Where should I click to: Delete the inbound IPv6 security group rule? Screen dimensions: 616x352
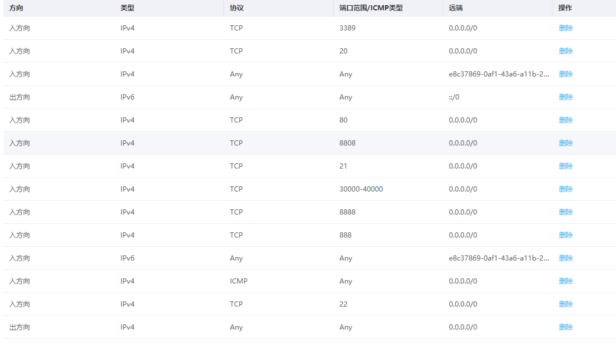click(565, 258)
